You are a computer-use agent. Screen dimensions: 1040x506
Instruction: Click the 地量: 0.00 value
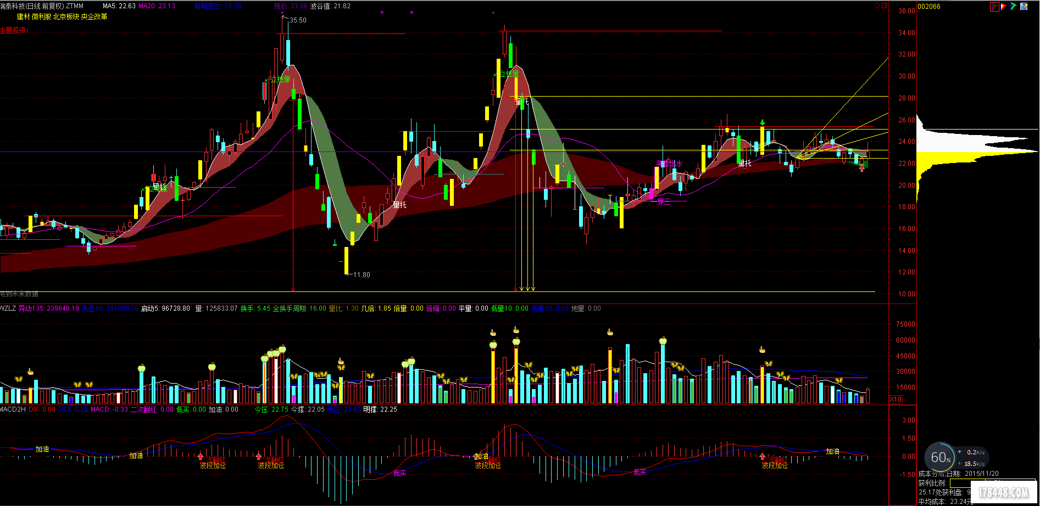coord(586,308)
